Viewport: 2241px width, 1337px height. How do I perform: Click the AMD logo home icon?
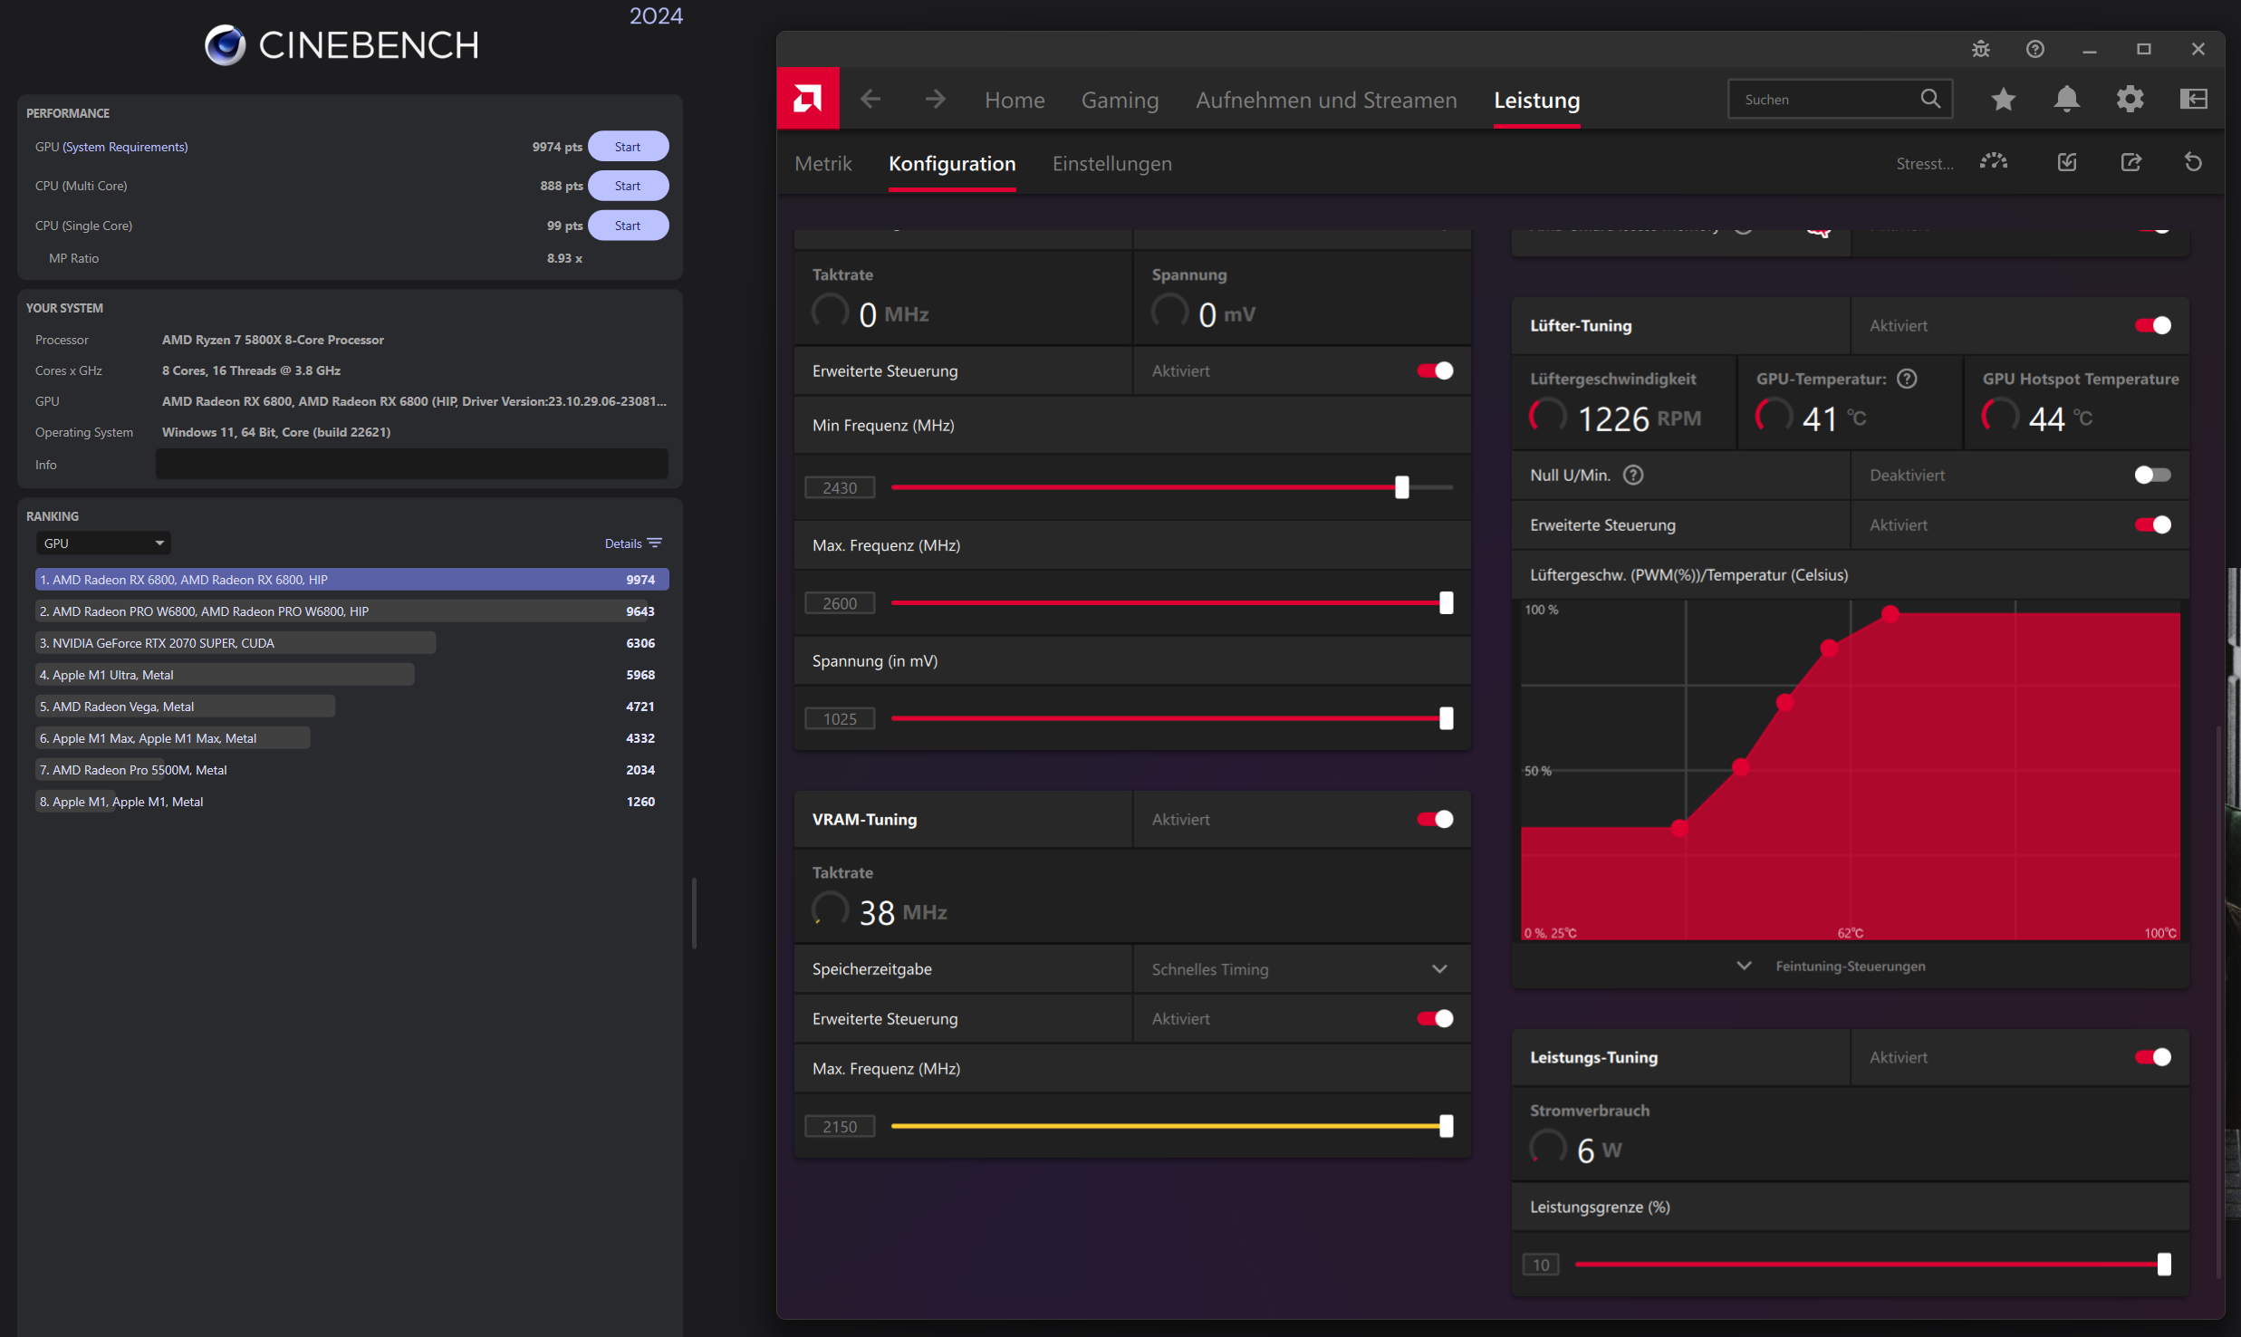click(x=807, y=99)
